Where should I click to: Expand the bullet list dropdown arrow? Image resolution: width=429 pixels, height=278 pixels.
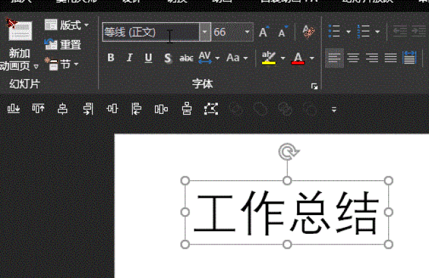[349, 31]
